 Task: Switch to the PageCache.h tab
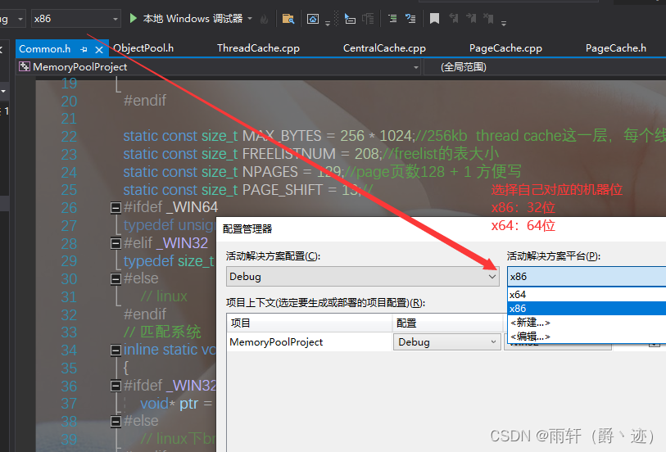[616, 48]
